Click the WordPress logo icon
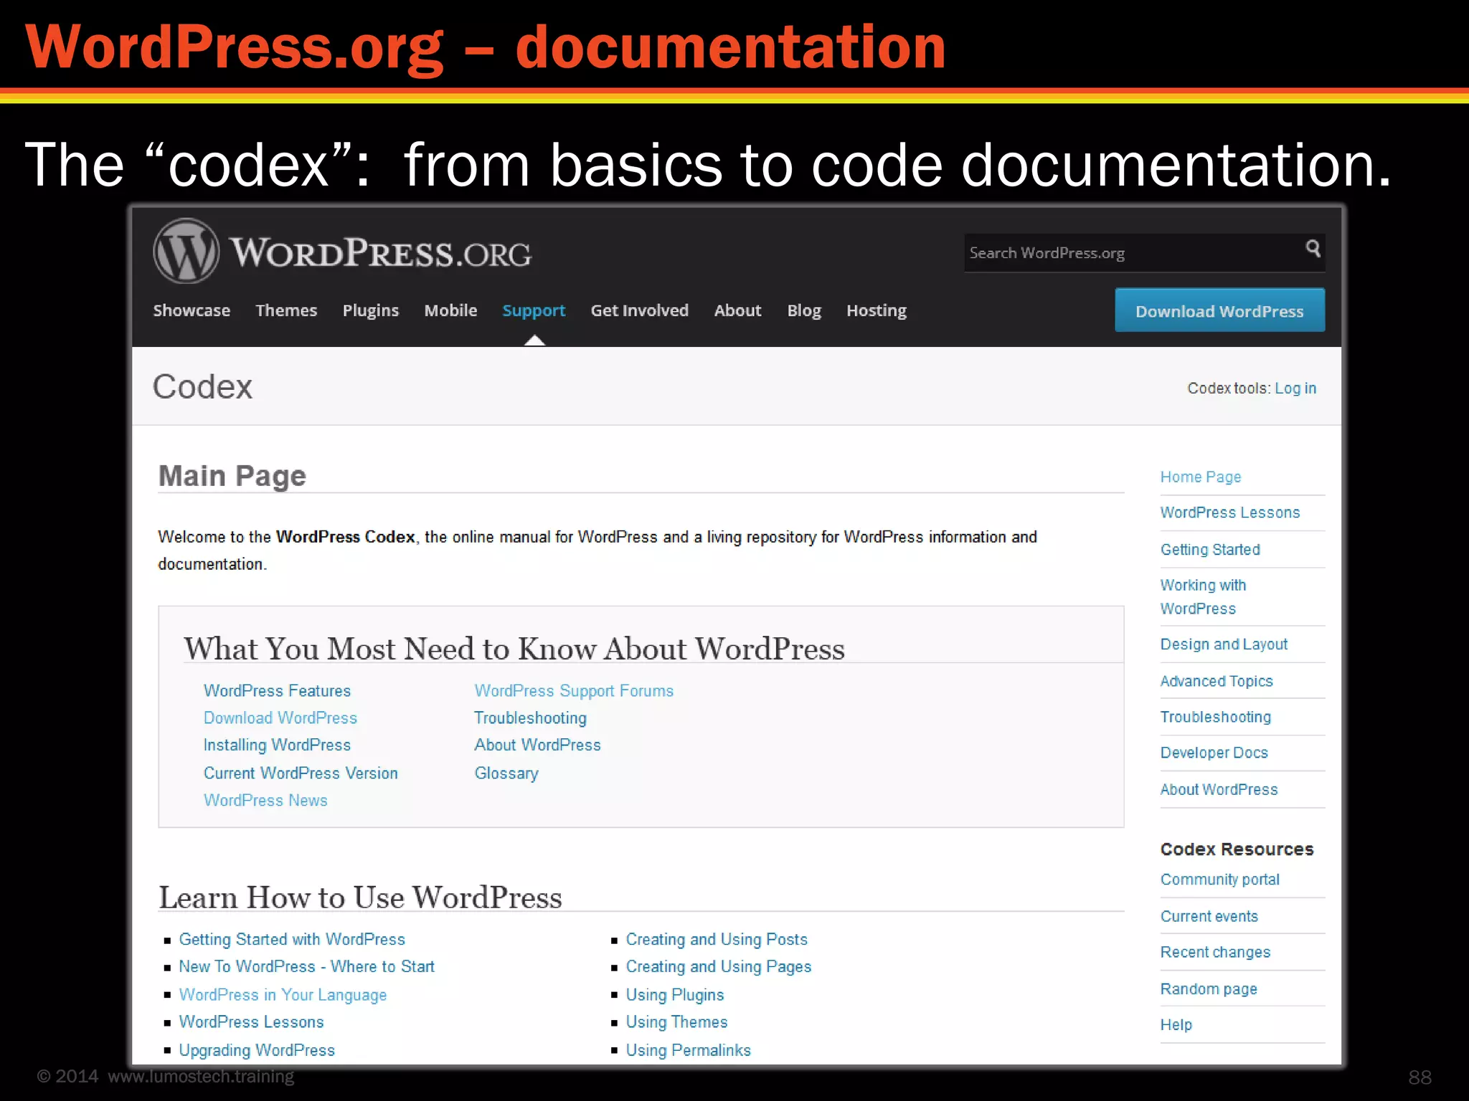 tap(186, 251)
